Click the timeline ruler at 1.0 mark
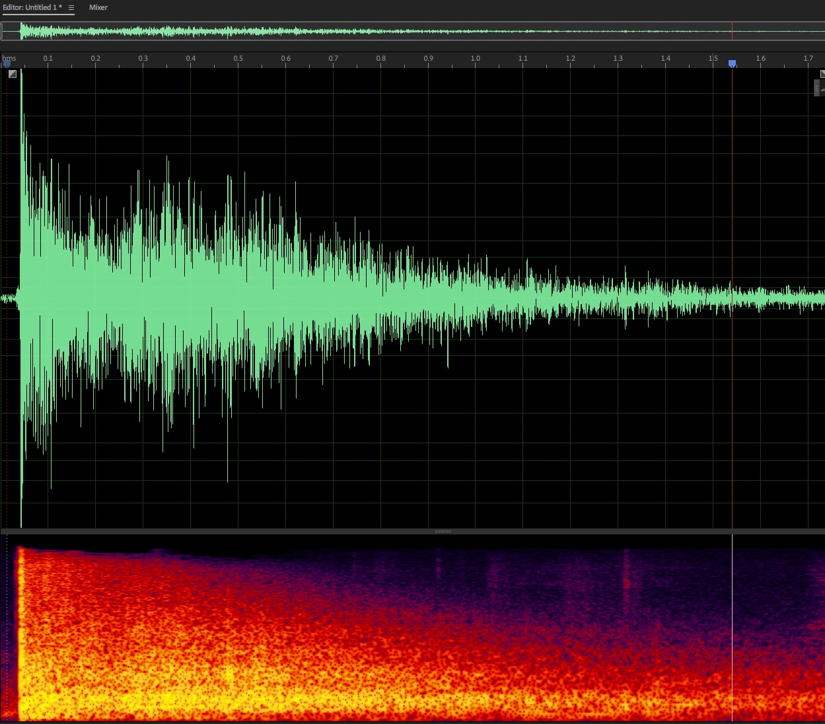The image size is (825, 724). coord(476,59)
